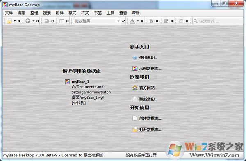246x161 pixels.
Task: Open dropdown arrow next to back icon
Action: (x=34, y=21)
